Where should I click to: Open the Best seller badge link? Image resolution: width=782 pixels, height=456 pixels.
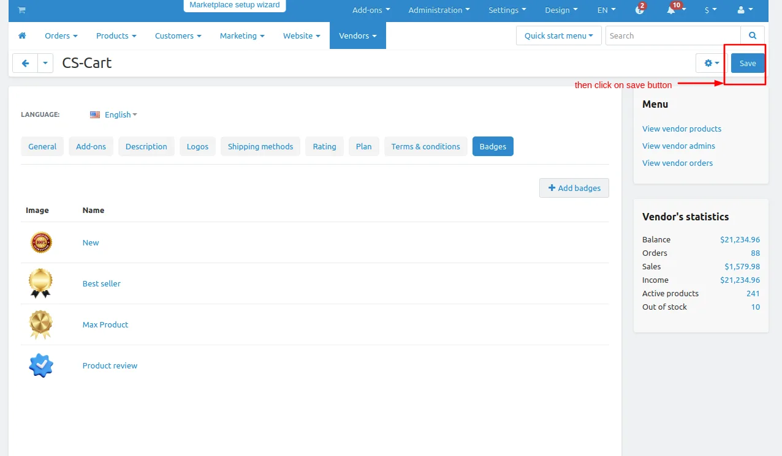point(102,283)
